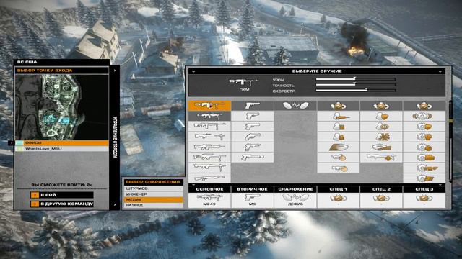This screenshot has width=462, height=259.
Task: Click the equipped M249 primary weapon slot
Action: (x=209, y=200)
